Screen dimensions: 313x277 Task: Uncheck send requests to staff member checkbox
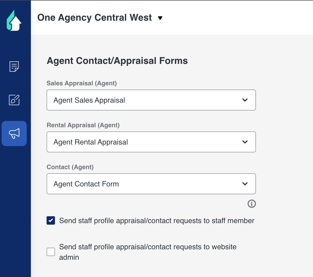click(x=51, y=220)
